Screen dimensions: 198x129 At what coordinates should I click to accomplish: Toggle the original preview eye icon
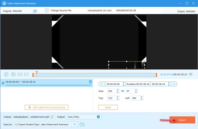click(35, 11)
